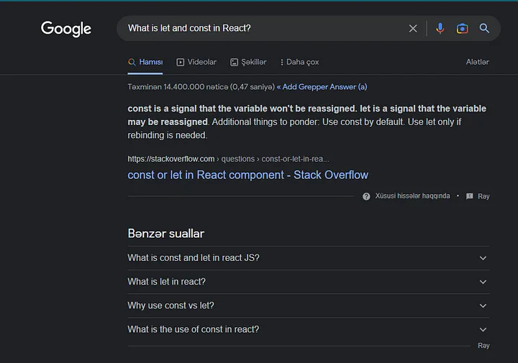Start voice search with microphone icon
This screenshot has width=518, height=363.
[440, 29]
